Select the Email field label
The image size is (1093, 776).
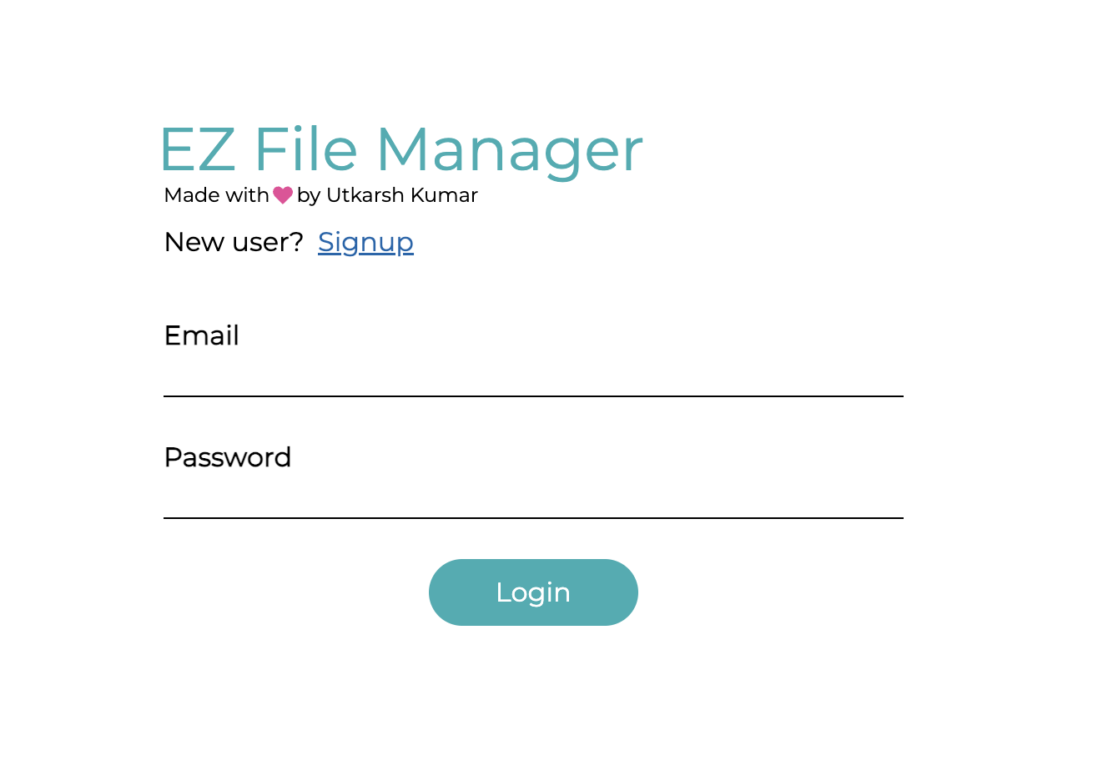[x=201, y=335]
